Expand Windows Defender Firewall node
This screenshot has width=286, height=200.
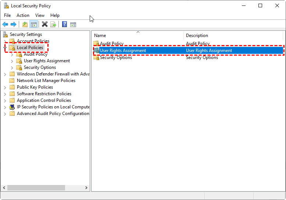(5, 74)
